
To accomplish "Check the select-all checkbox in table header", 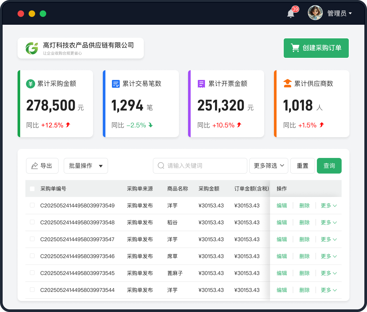I will [32, 188].
